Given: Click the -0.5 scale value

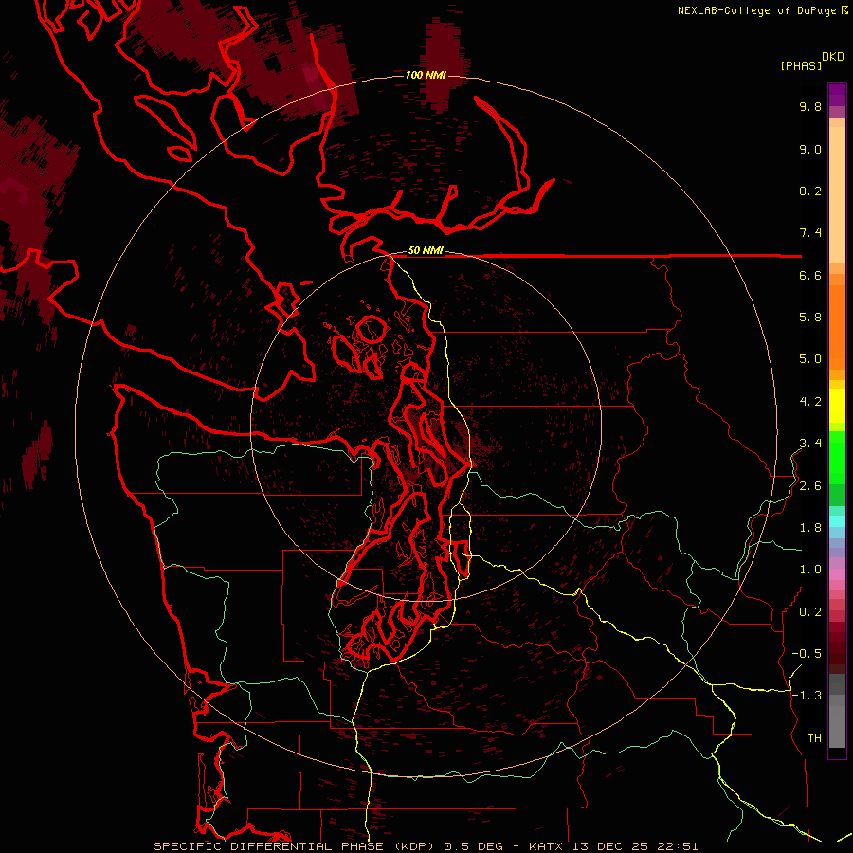Looking at the screenshot, I should click(807, 654).
